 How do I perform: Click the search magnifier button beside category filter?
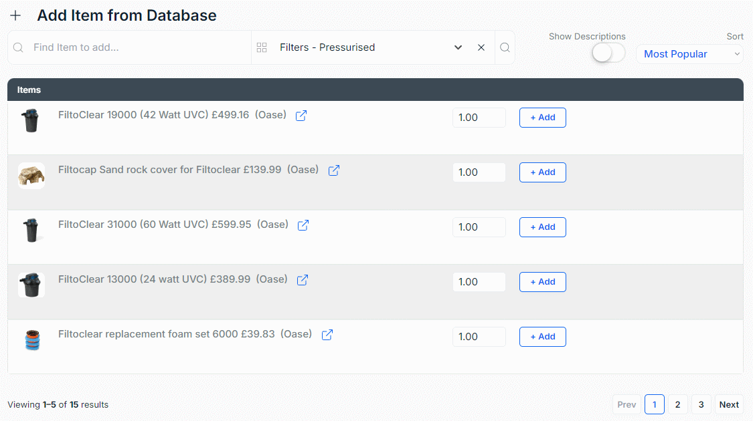[x=505, y=47]
